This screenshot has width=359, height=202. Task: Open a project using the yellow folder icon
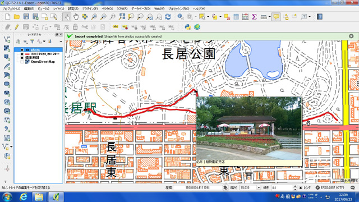[17, 17]
